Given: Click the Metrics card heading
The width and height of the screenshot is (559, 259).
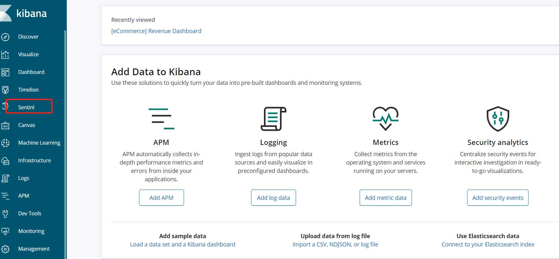Looking at the screenshot, I should click(x=386, y=142).
